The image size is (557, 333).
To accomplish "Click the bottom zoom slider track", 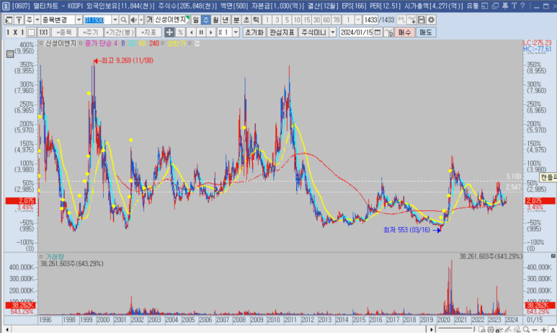I will pos(456,330).
